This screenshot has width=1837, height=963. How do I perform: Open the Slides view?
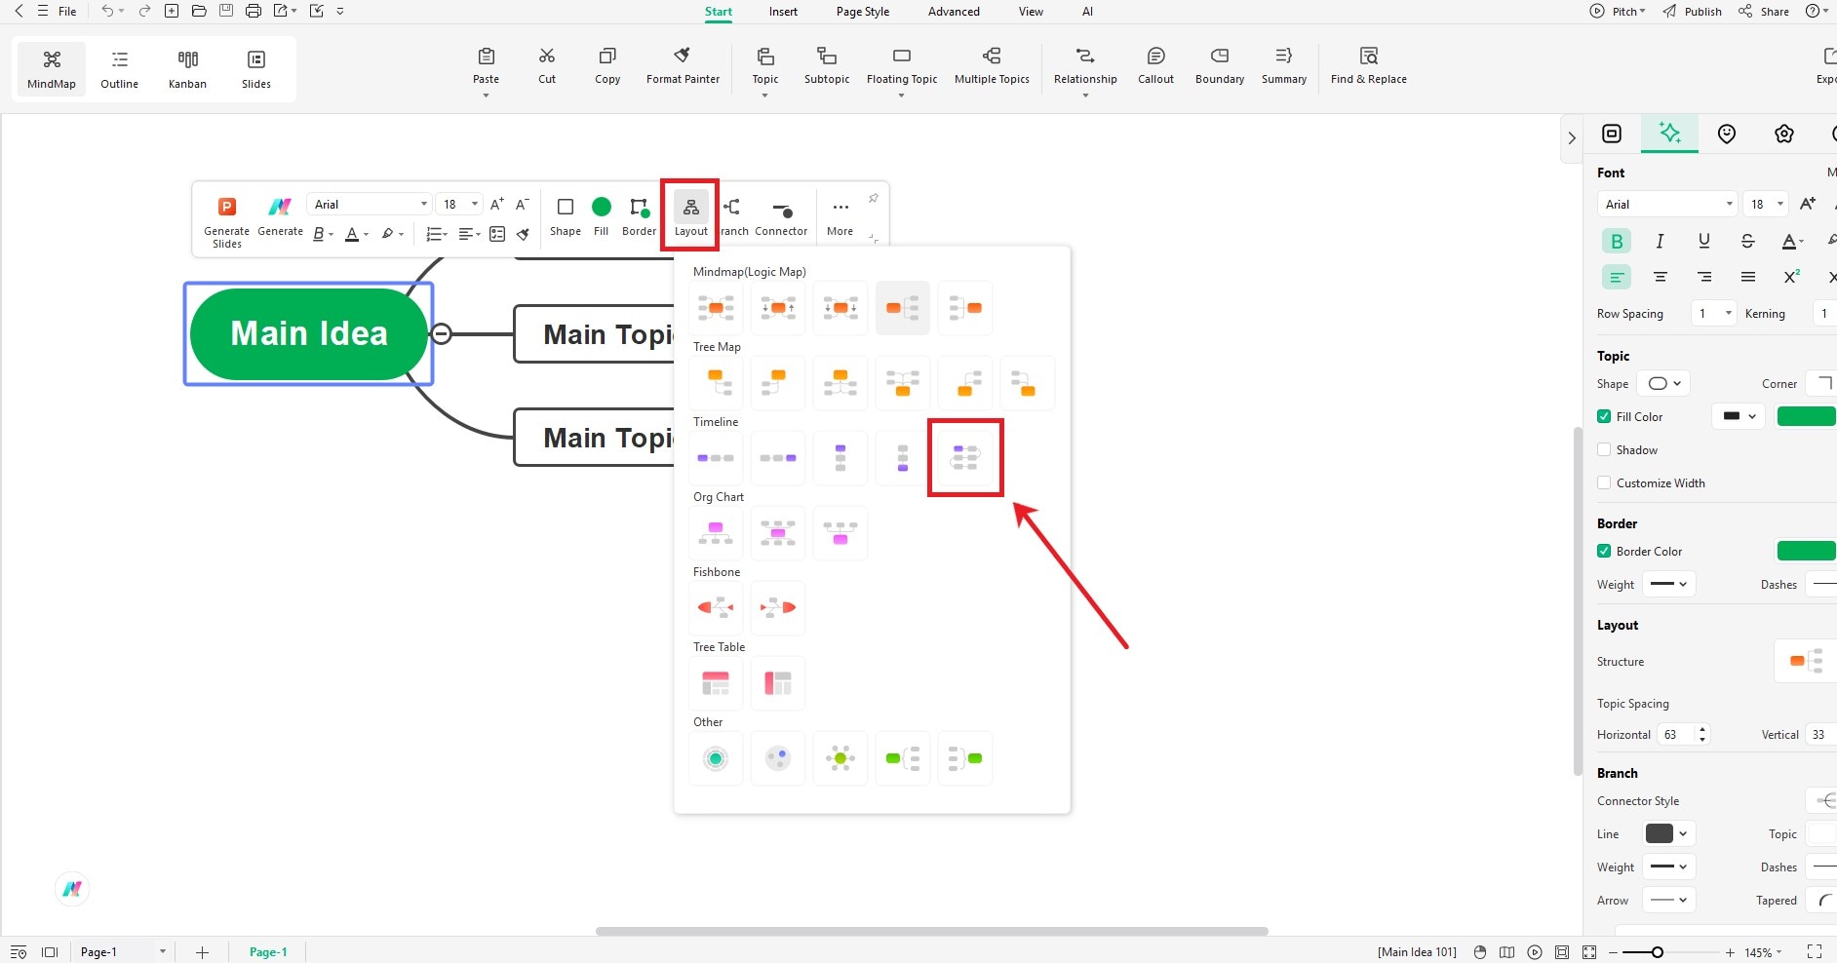[256, 68]
